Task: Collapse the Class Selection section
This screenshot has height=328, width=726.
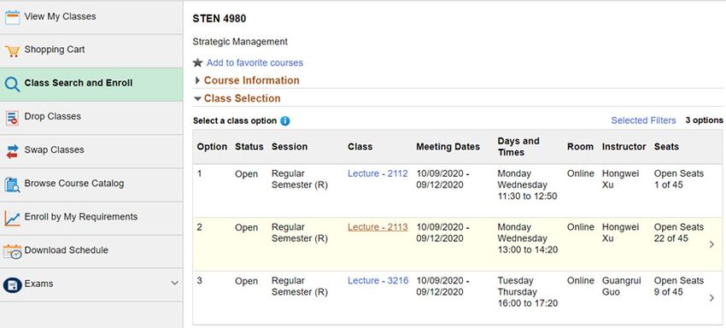Action: pos(237,99)
